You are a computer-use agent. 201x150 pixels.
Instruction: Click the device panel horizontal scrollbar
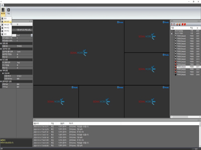point(180,117)
